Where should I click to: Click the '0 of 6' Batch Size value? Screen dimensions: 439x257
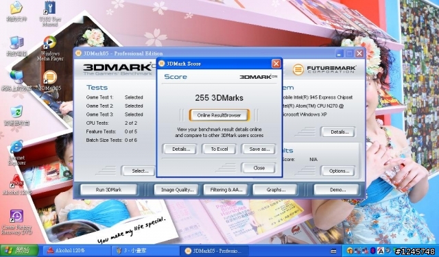coord(131,140)
